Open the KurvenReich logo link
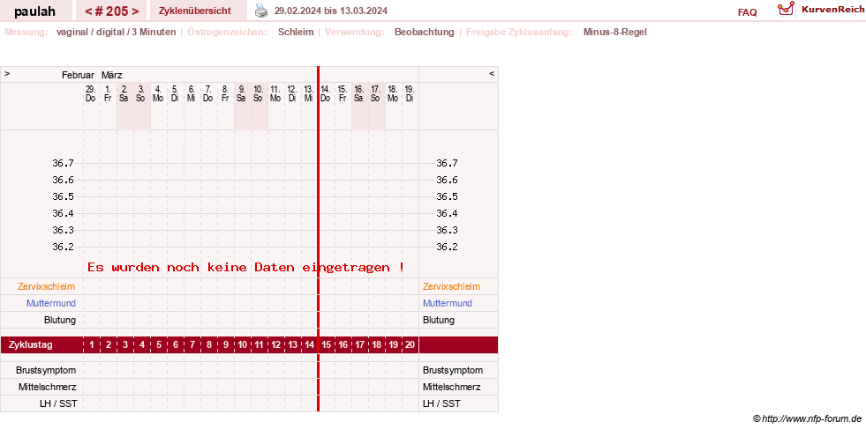Image resolution: width=866 pixels, height=429 pixels. click(821, 9)
